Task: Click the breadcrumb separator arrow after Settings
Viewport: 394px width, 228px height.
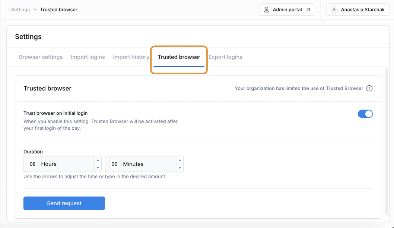Action: pyautogui.click(x=35, y=10)
